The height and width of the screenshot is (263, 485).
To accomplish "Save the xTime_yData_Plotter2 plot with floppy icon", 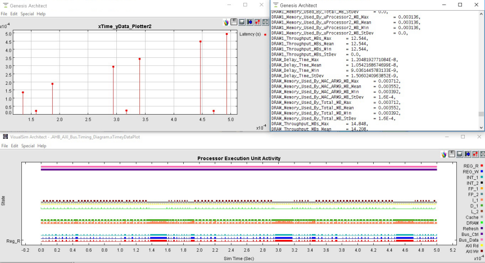I will (234, 22).
